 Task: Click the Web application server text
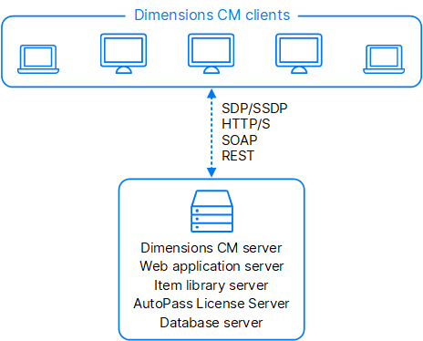coord(211,266)
